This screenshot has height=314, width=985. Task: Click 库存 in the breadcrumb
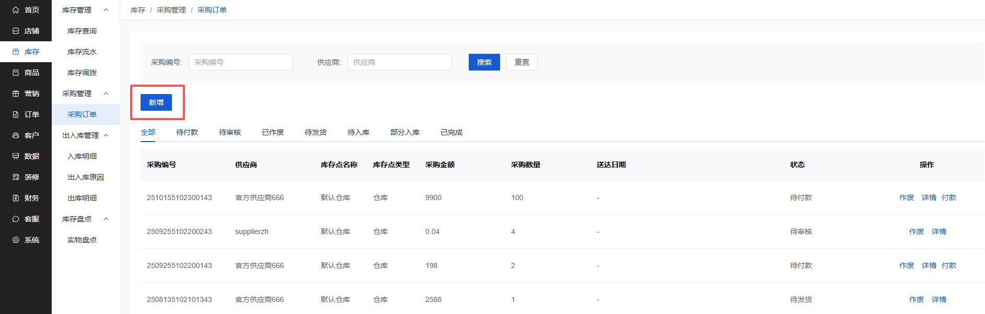[138, 10]
